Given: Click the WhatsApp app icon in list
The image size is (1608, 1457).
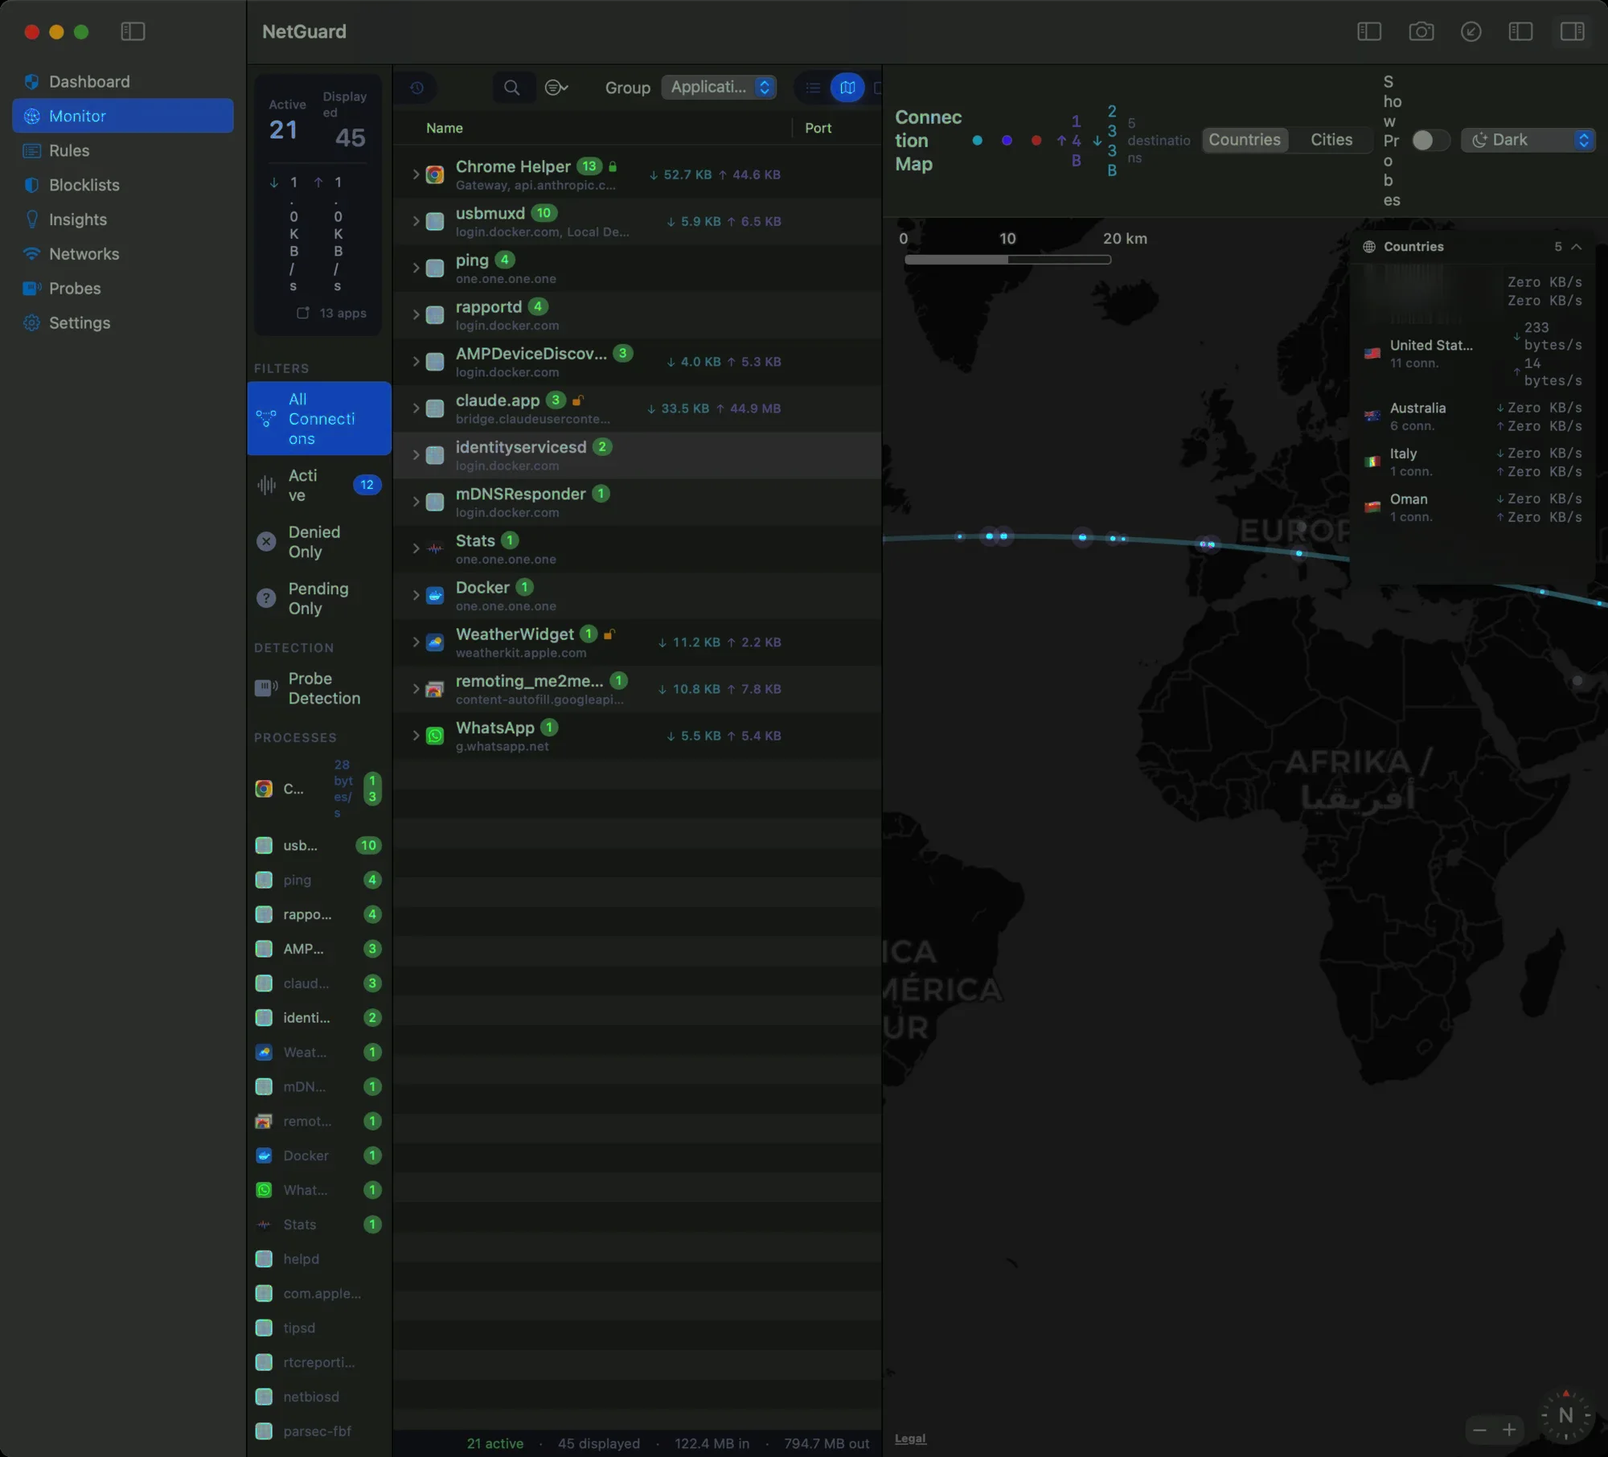Looking at the screenshot, I should click(x=435, y=736).
